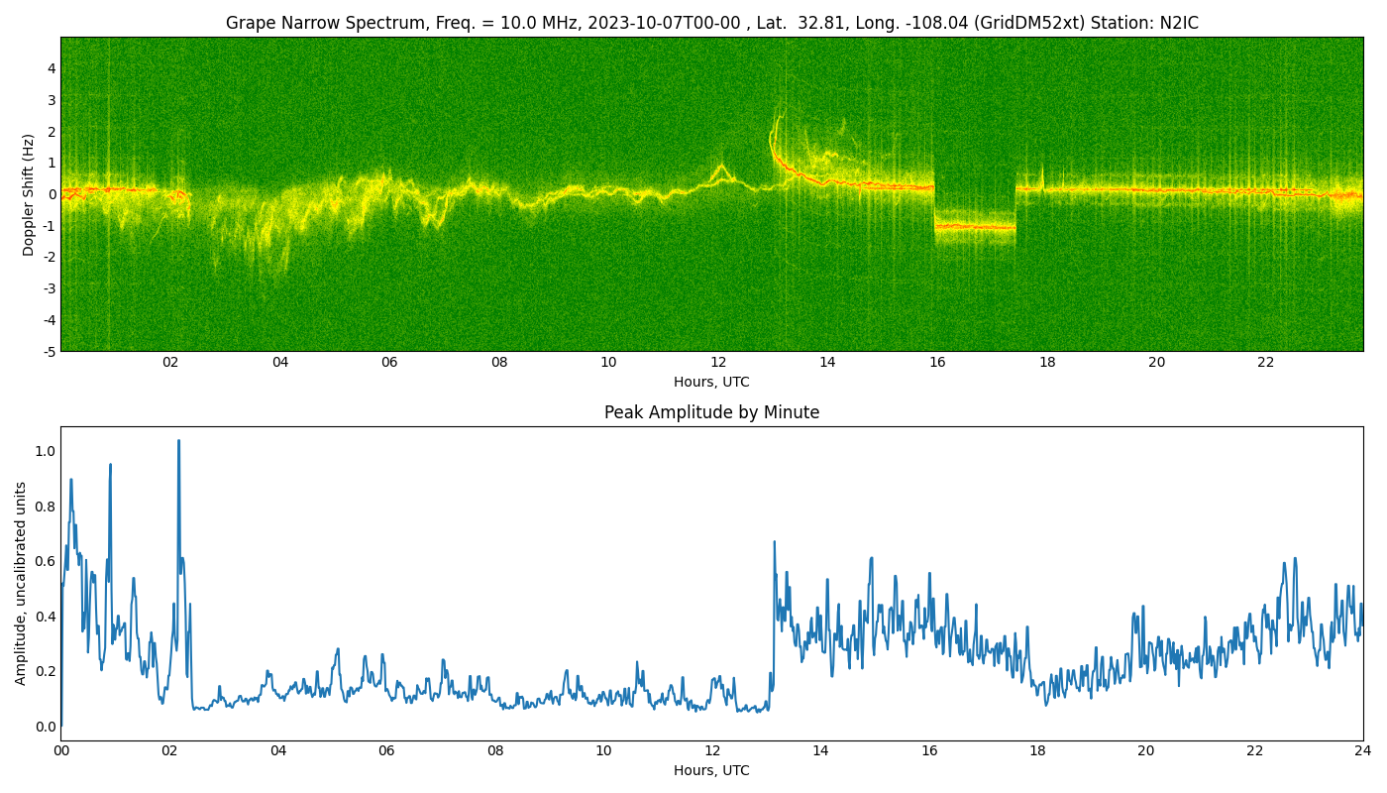The image size is (1387, 793).
Task: Click the Amplitude, uncalibrated units axis label
Action: point(21,583)
